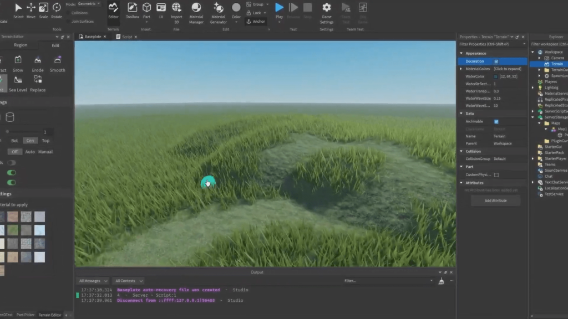Select the Sea Level terrain tool
The height and width of the screenshot is (319, 568).
tap(18, 84)
